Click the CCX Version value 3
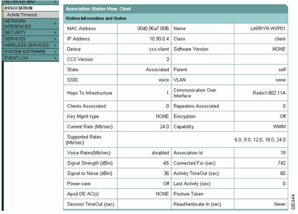 click(x=168, y=60)
